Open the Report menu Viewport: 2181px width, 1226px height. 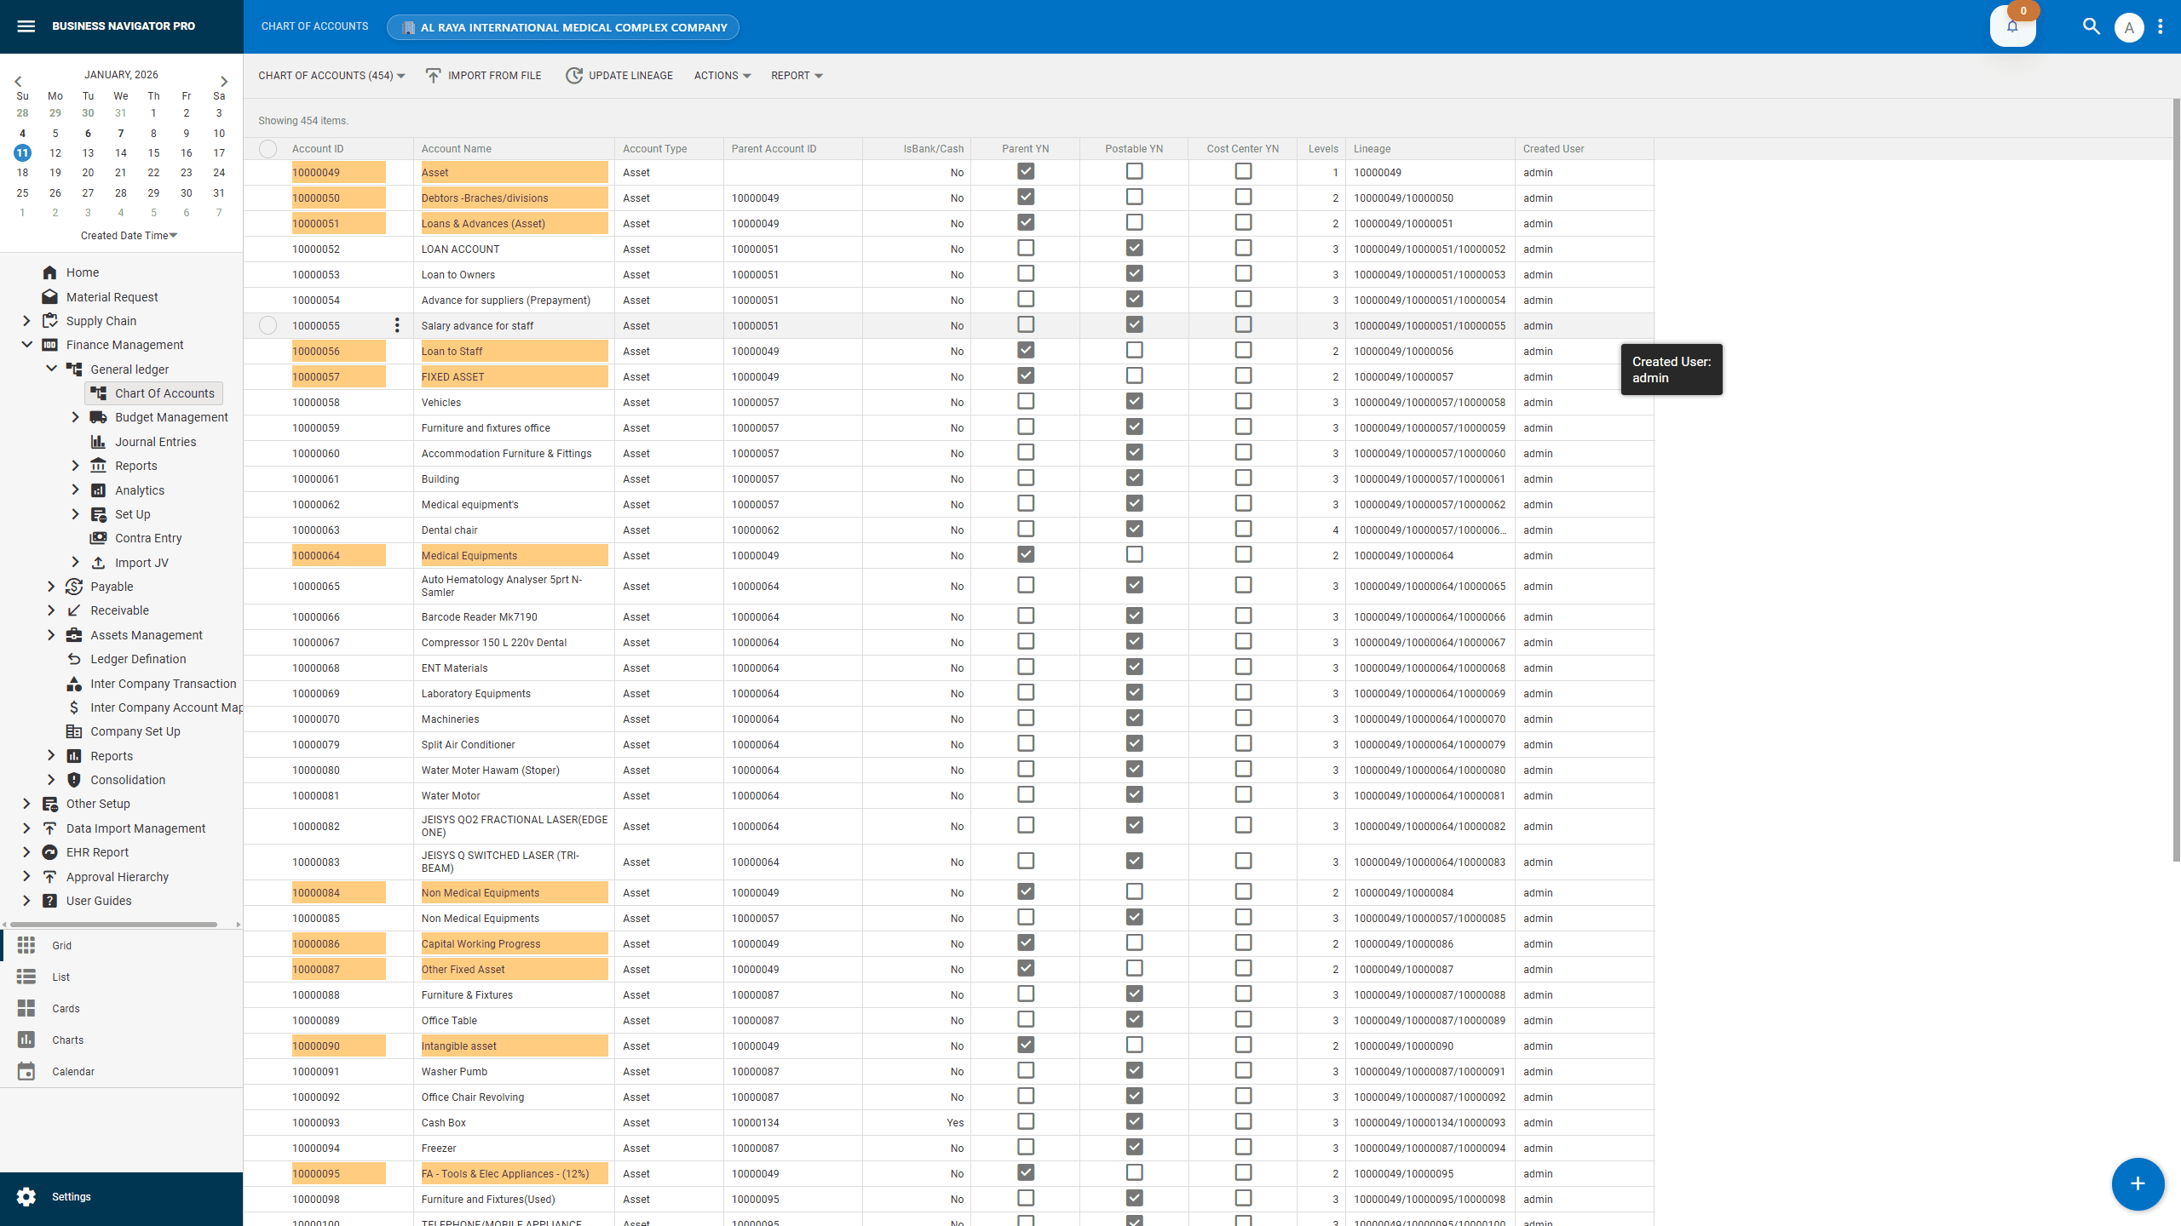[x=795, y=75]
